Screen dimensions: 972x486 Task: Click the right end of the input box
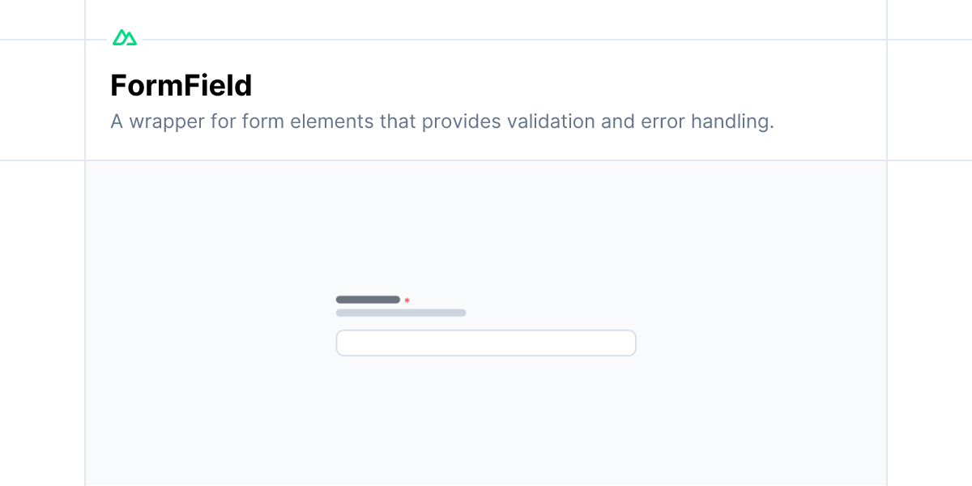tap(628, 343)
